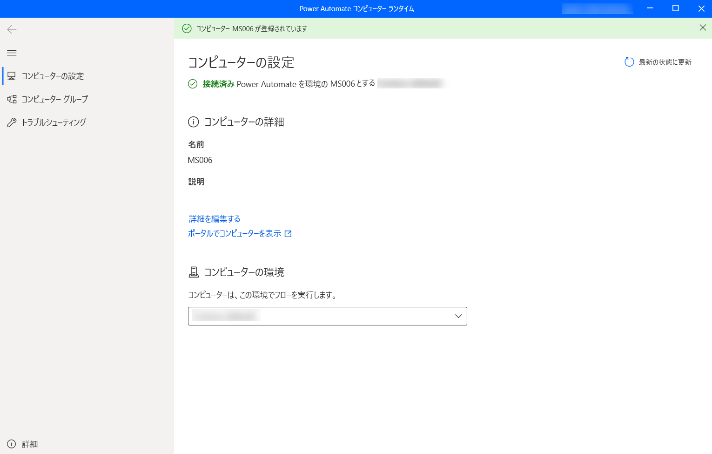Click 最新の状態に更新 label
The height and width of the screenshot is (454, 712).
coord(665,62)
